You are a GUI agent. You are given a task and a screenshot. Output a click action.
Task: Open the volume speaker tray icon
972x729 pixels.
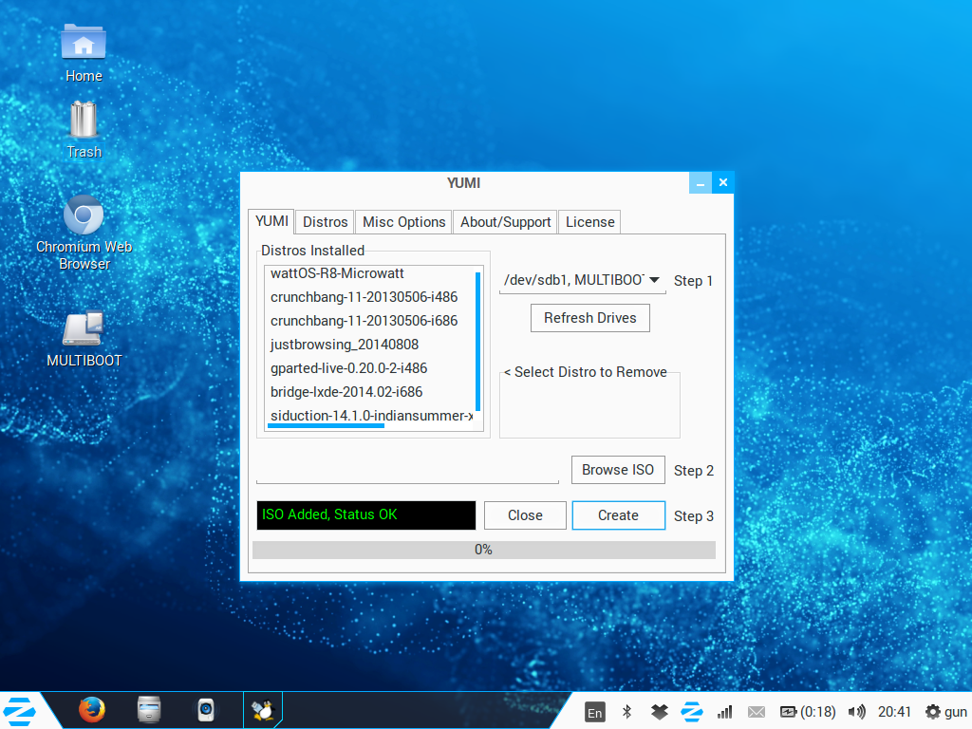point(857,712)
